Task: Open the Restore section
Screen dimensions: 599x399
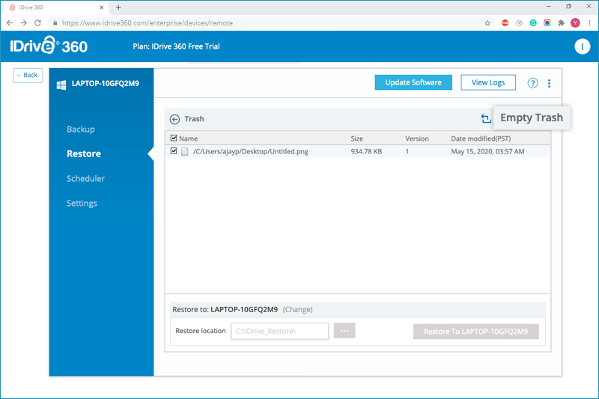Action: point(84,154)
